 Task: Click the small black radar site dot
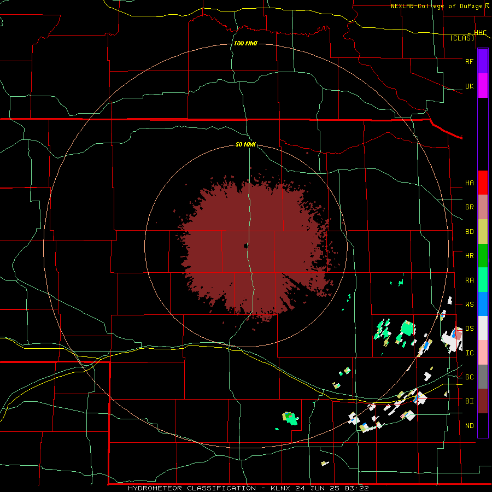[x=245, y=247]
